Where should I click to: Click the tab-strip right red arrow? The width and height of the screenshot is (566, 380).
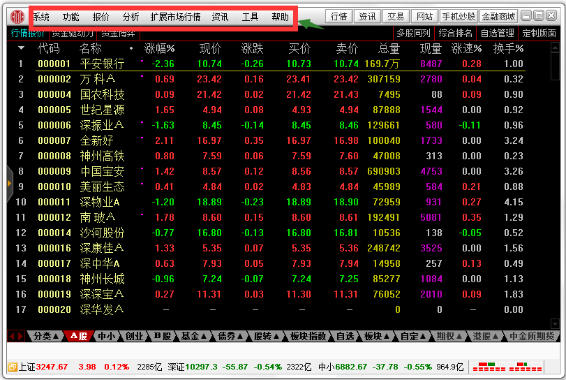20,336
